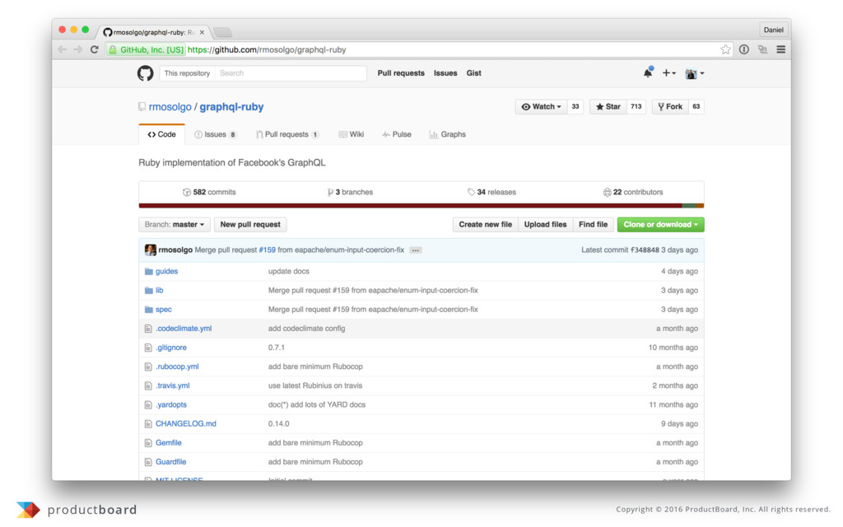
Task: Click the This repository search scope label
Action: coord(187,73)
